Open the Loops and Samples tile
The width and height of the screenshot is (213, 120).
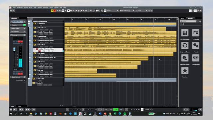tap(185, 45)
